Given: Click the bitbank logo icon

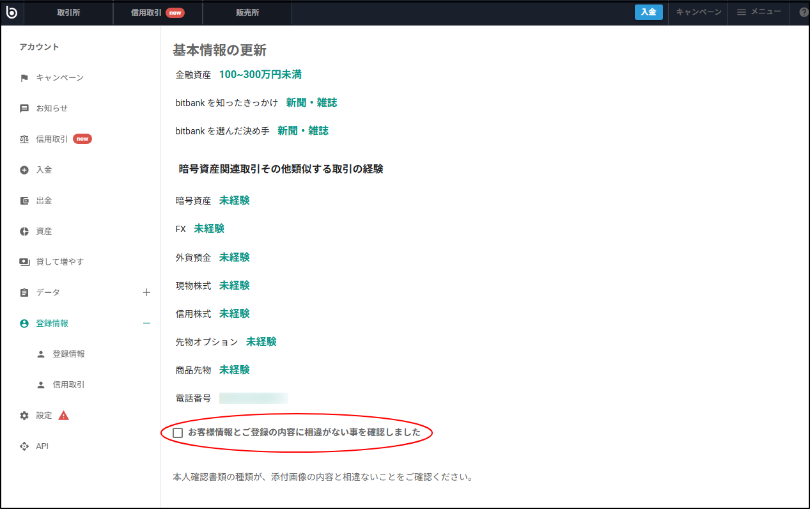Looking at the screenshot, I should point(11,12).
